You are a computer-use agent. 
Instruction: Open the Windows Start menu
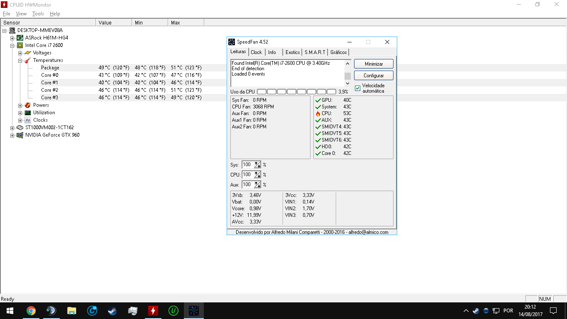pos(10,311)
